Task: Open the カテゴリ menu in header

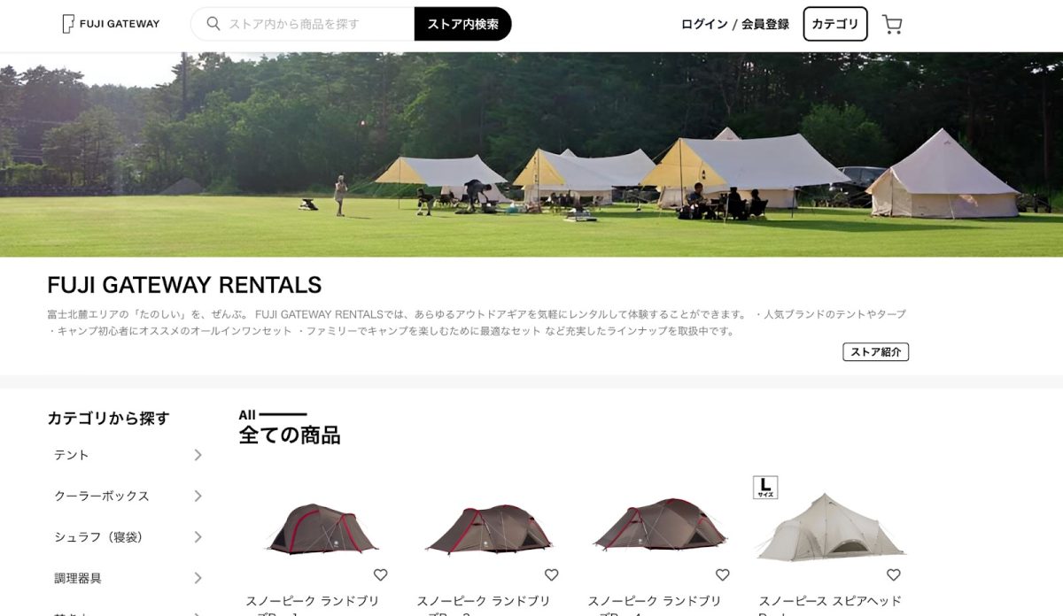Action: click(835, 24)
